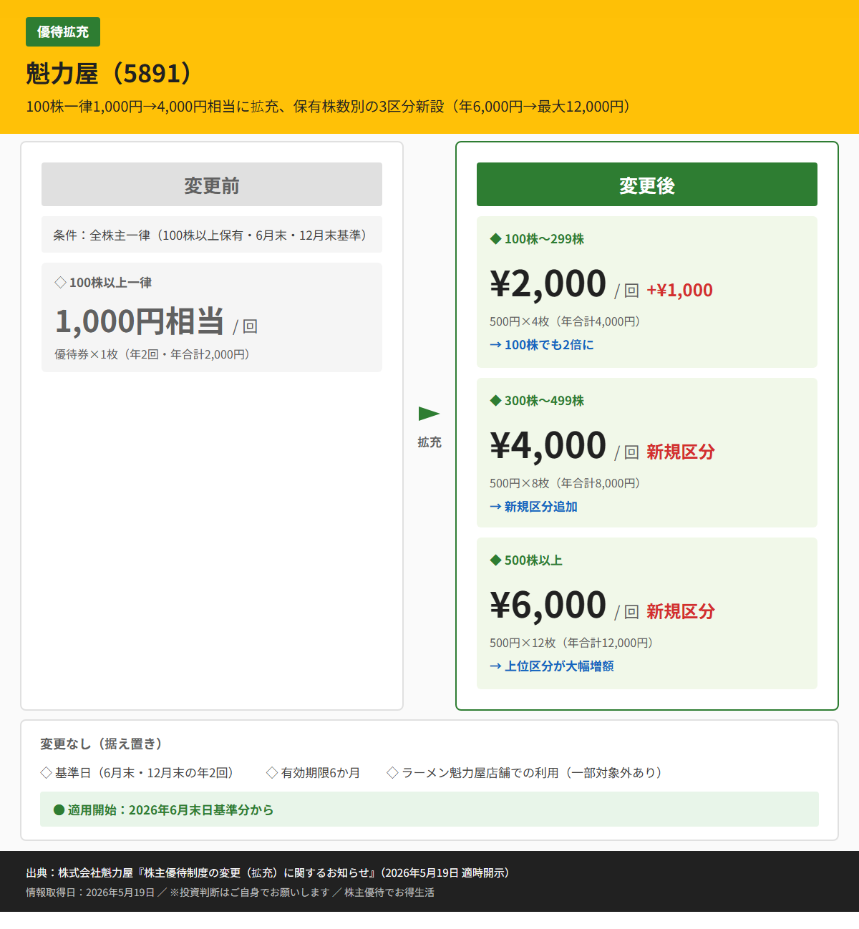Image resolution: width=859 pixels, height=929 pixels.
Task: Click the ¥6,000 amount
Action: tap(548, 605)
